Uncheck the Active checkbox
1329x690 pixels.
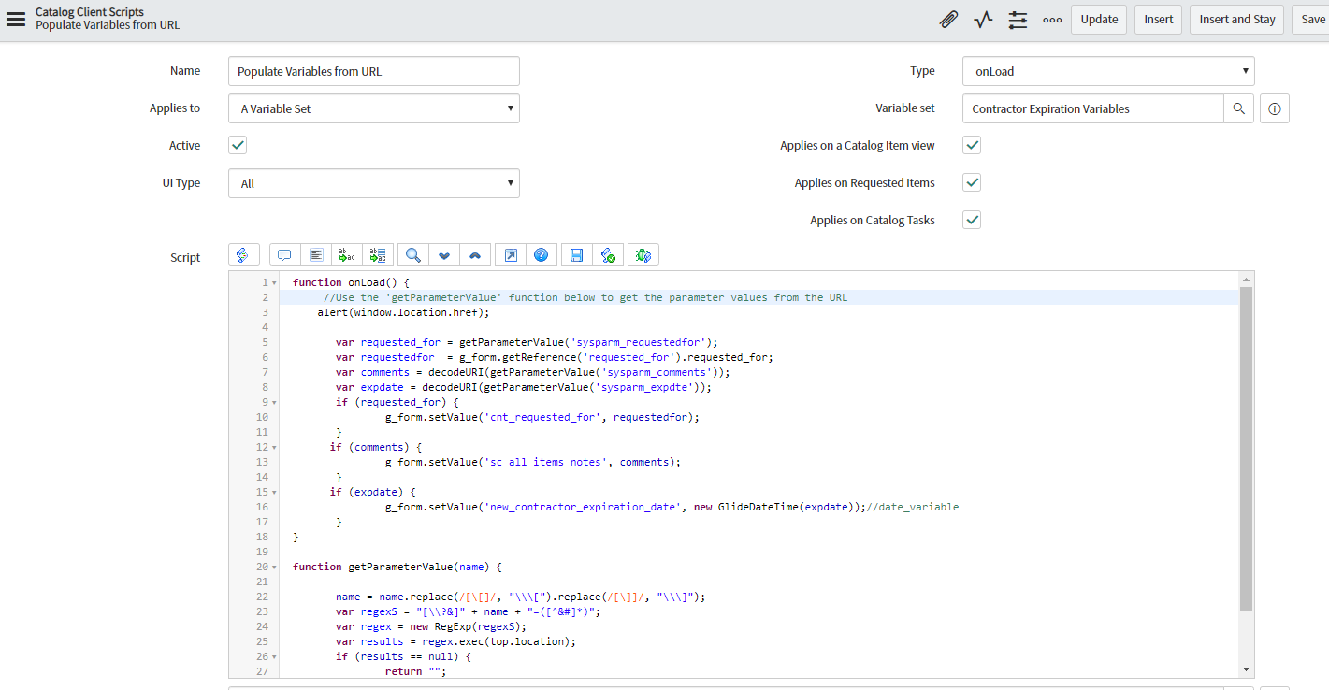237,145
